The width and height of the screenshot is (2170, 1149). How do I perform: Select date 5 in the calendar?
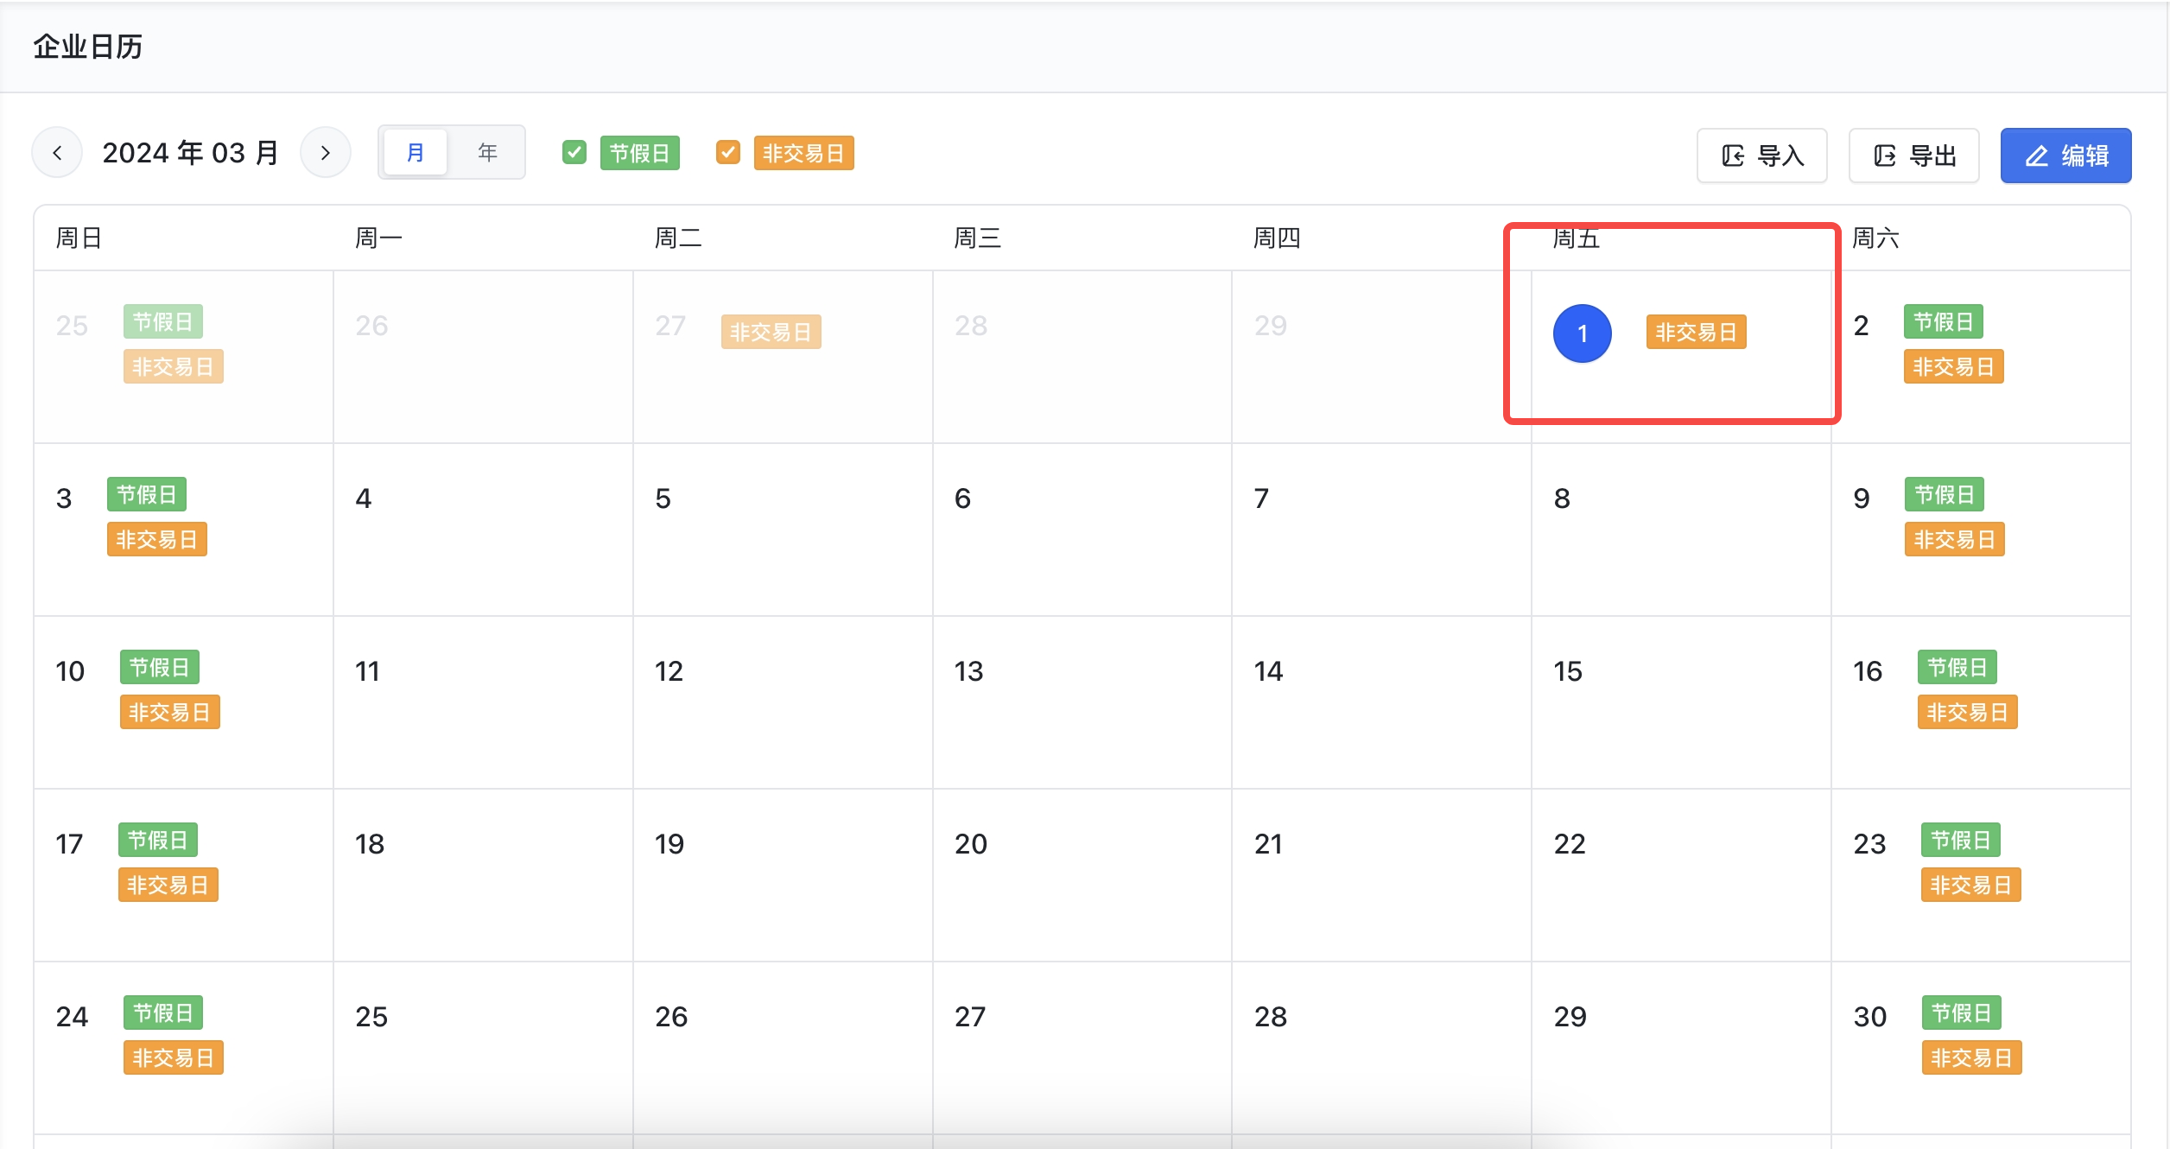(x=663, y=498)
